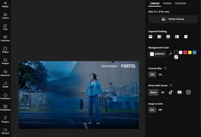
Task: Pick color with the eyedropper tool
Action: click(x=170, y=54)
